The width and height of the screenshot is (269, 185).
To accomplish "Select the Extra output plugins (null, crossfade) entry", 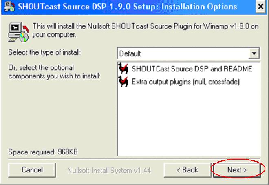I will click(185, 82).
